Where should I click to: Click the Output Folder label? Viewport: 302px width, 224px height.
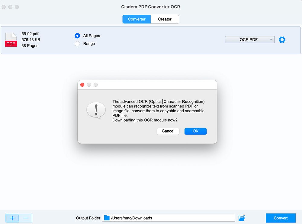[88, 218]
